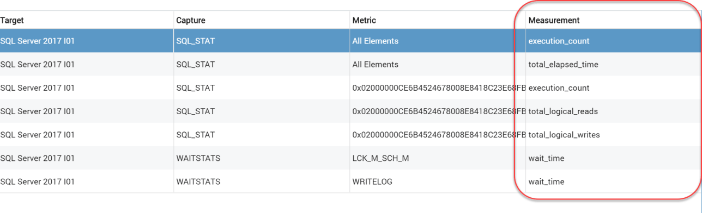Viewport: 702px width, 213px height.
Task: Click SQL_STAT in the highlighted first row
Action: click(x=196, y=41)
